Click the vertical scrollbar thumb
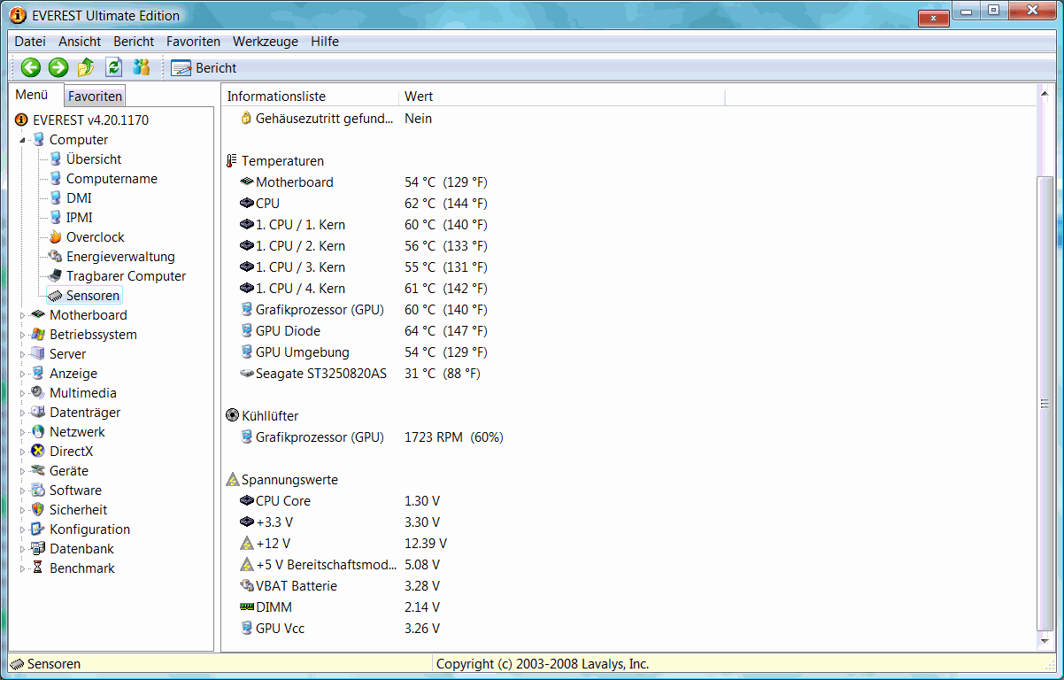This screenshot has width=1064, height=680. click(x=1045, y=405)
